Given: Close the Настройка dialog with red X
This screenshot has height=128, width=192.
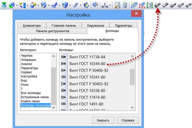Looking at the screenshot, I should tap(136, 13).
